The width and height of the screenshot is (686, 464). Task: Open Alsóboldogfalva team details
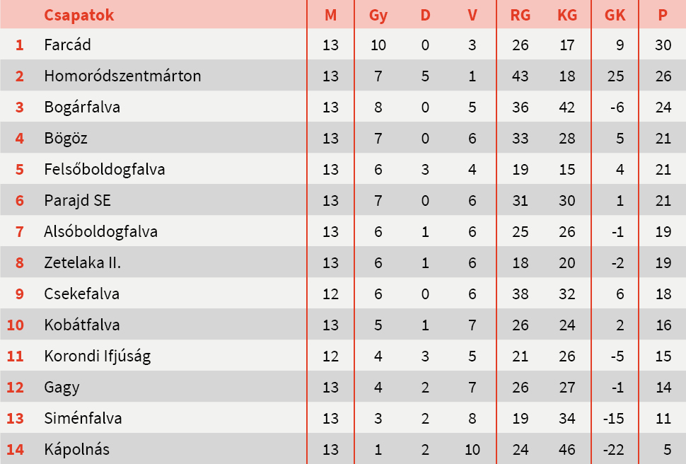tap(100, 232)
